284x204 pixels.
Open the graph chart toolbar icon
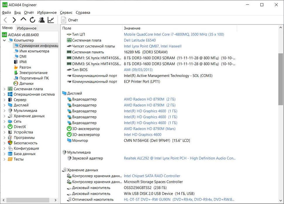(51, 20)
